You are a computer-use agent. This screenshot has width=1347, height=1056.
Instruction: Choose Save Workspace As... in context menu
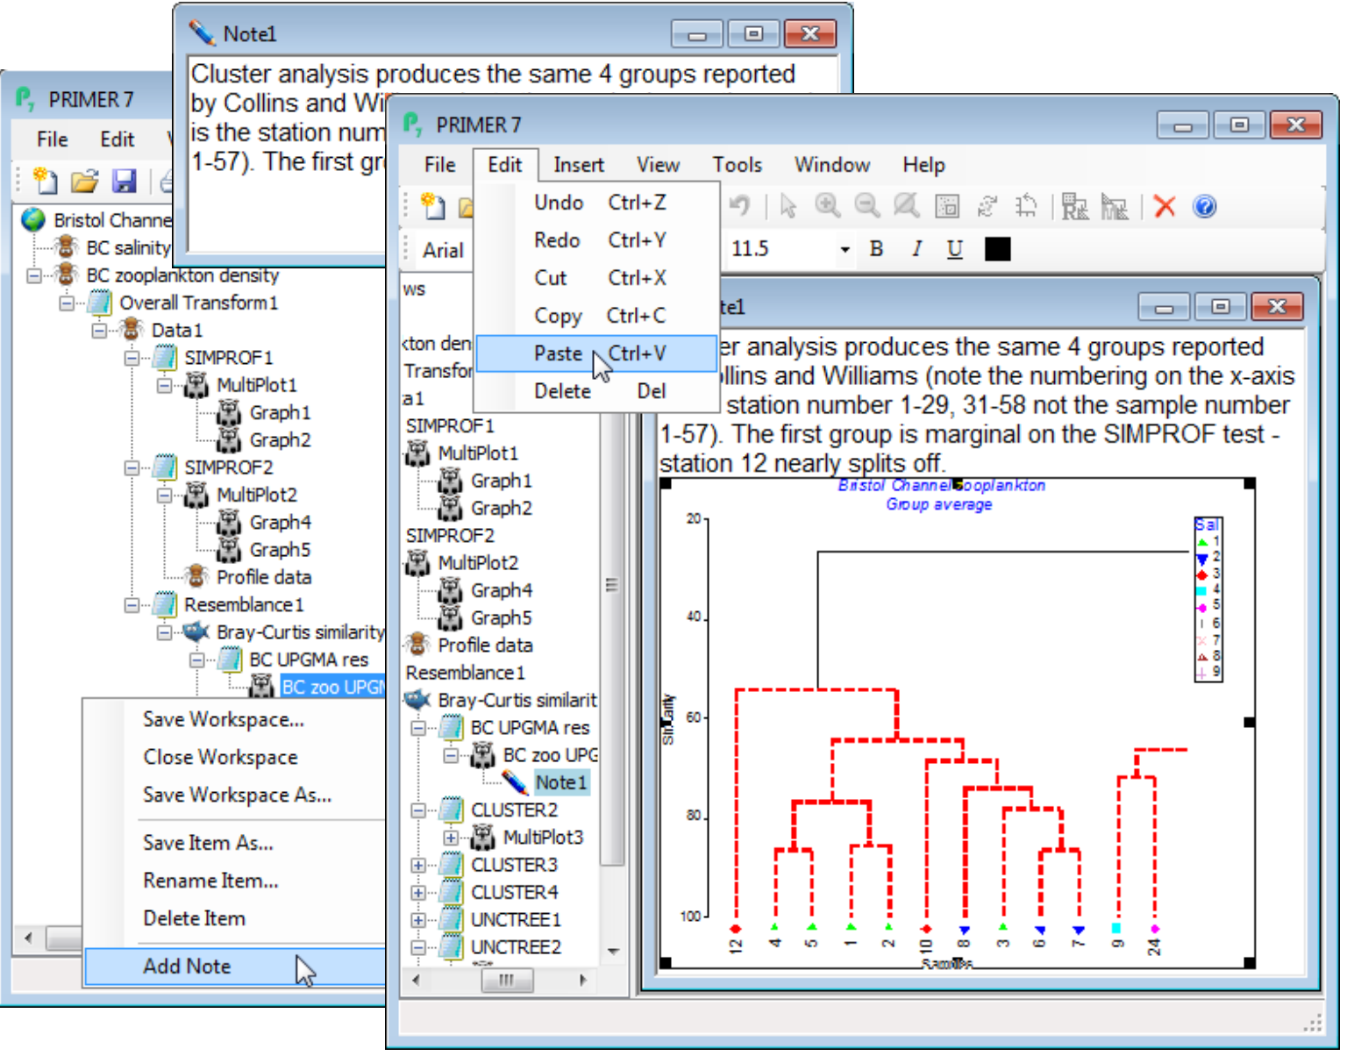[237, 795]
